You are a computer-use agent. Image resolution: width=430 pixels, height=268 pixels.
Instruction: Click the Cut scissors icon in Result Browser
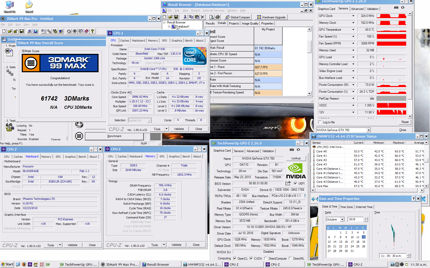185,17
